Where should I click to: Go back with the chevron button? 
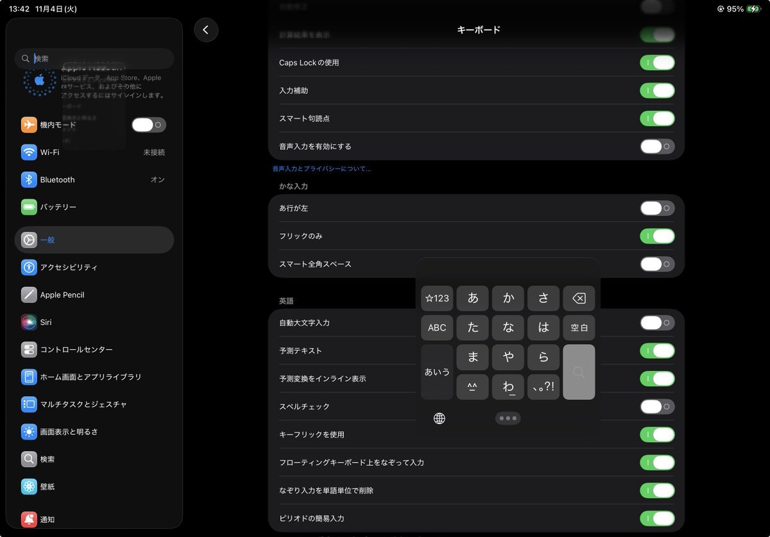(206, 30)
